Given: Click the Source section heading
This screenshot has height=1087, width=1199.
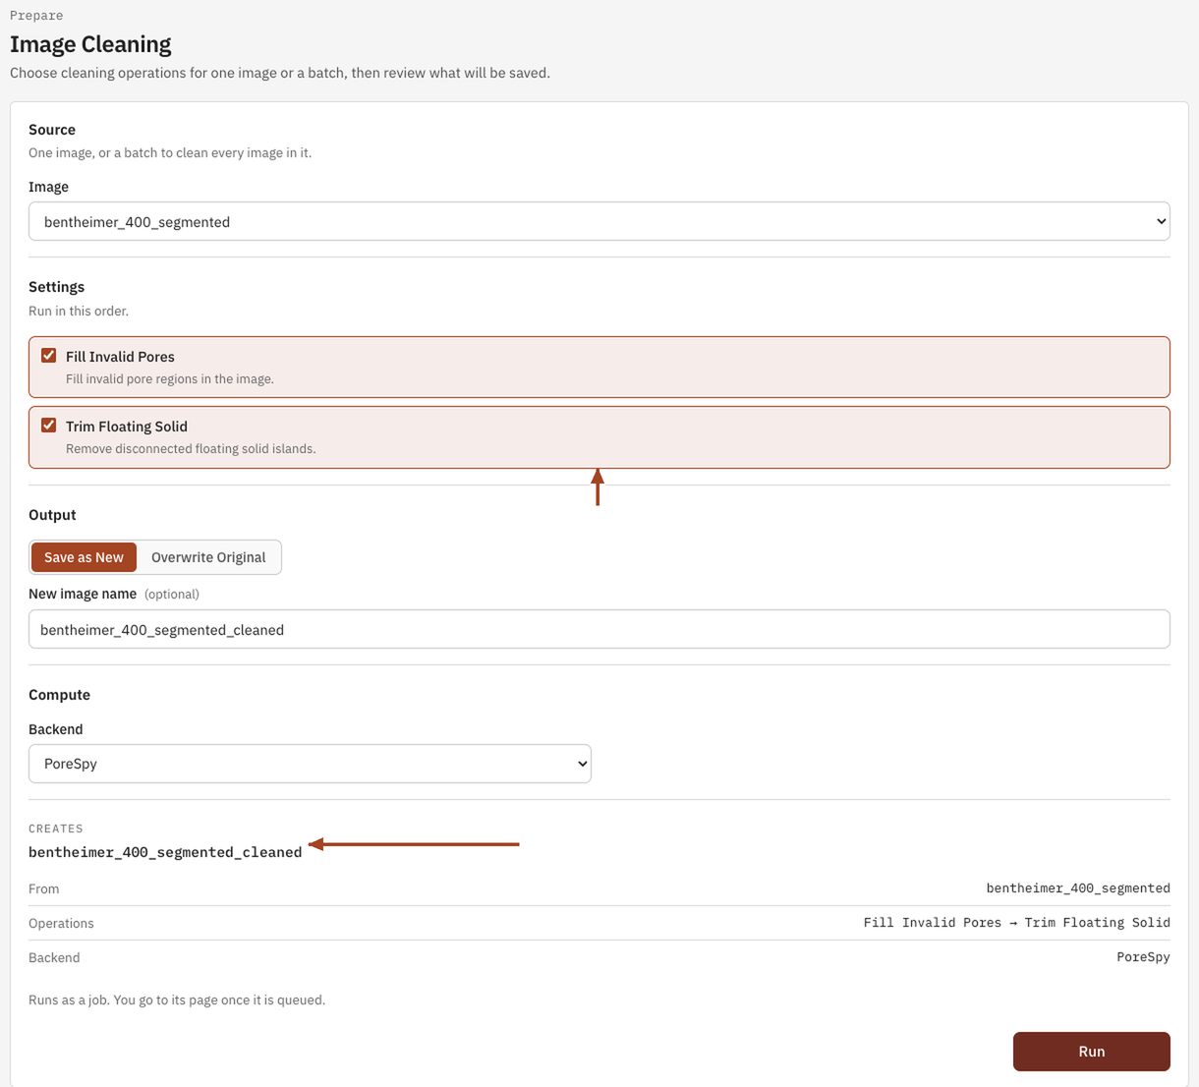Looking at the screenshot, I should [52, 130].
